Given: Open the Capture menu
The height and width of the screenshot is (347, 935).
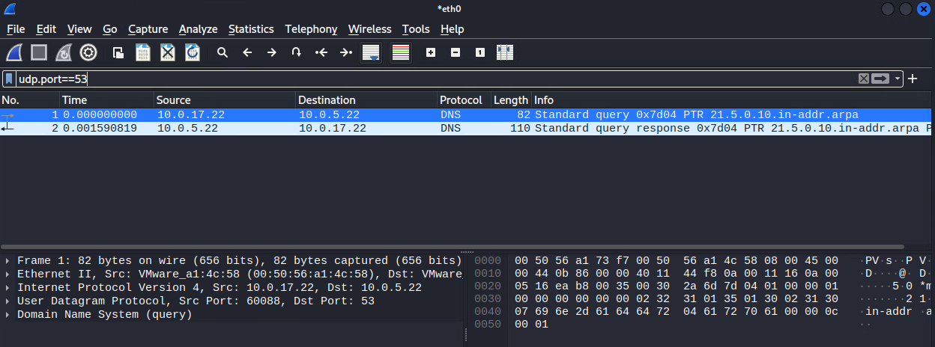Looking at the screenshot, I should (x=148, y=29).
